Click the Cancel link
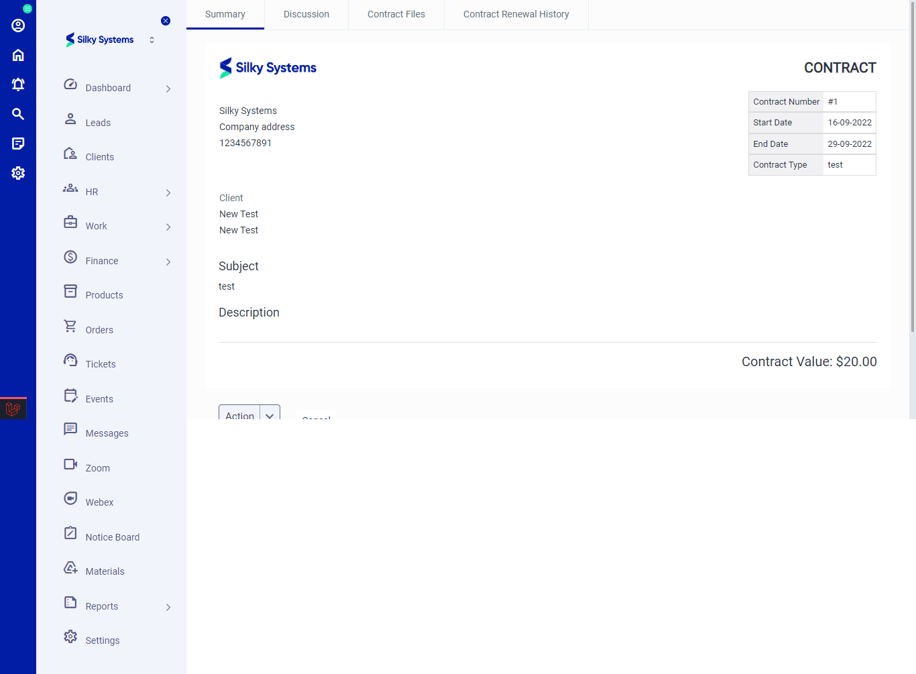The image size is (916, 674). click(316, 417)
